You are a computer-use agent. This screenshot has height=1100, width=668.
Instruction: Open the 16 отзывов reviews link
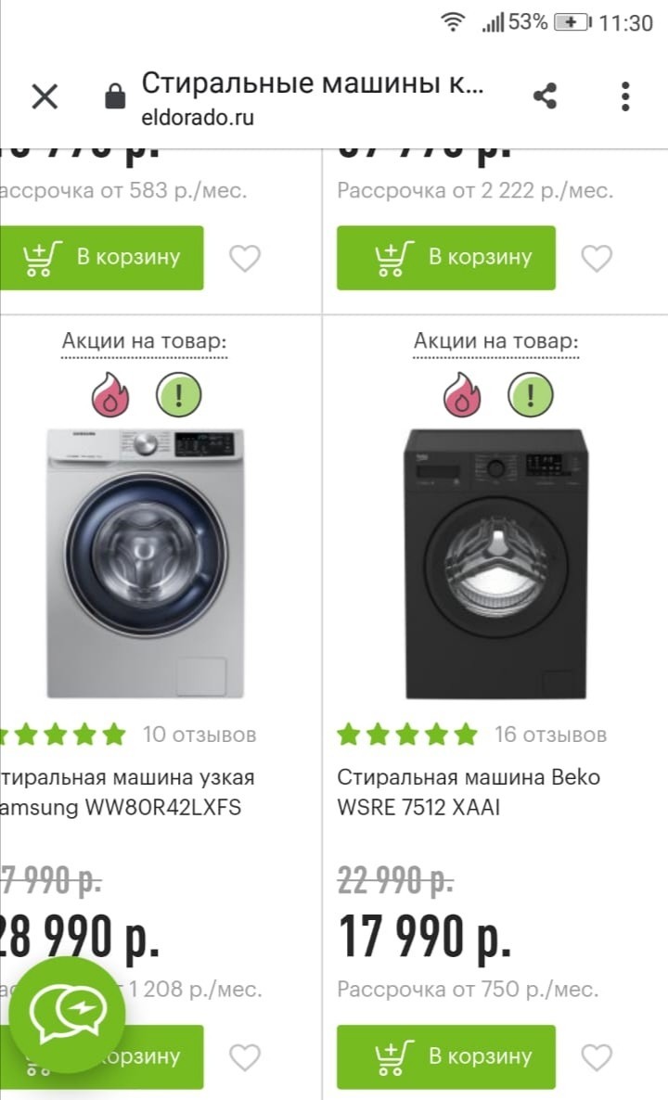tap(550, 735)
